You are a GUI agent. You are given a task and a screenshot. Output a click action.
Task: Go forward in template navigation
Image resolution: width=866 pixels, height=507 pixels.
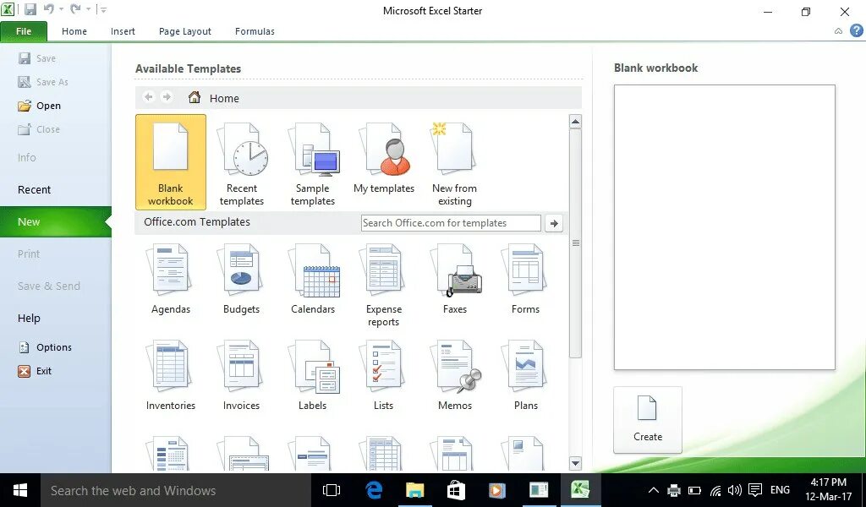coord(167,97)
